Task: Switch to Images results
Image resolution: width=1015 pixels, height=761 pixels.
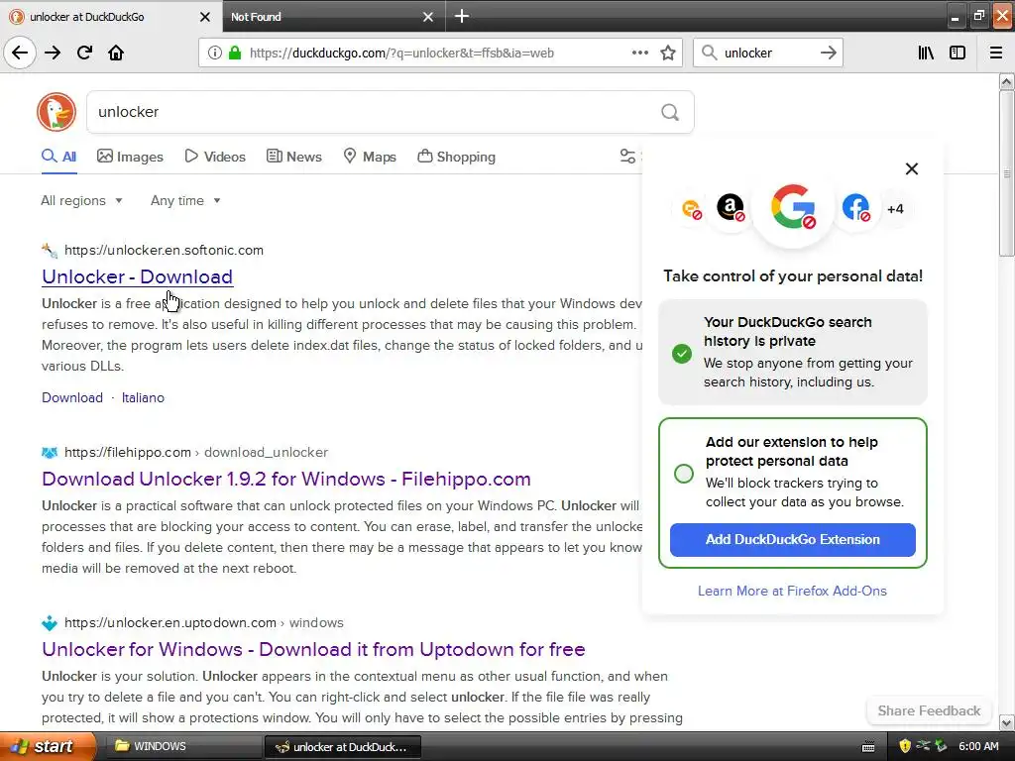Action: pyautogui.click(x=130, y=157)
